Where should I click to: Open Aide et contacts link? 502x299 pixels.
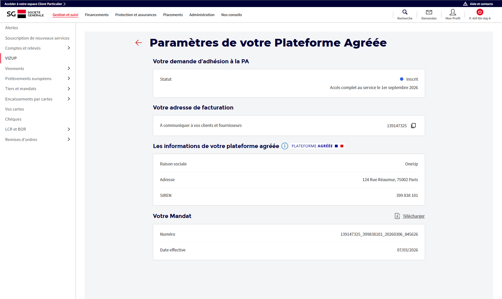point(481,4)
